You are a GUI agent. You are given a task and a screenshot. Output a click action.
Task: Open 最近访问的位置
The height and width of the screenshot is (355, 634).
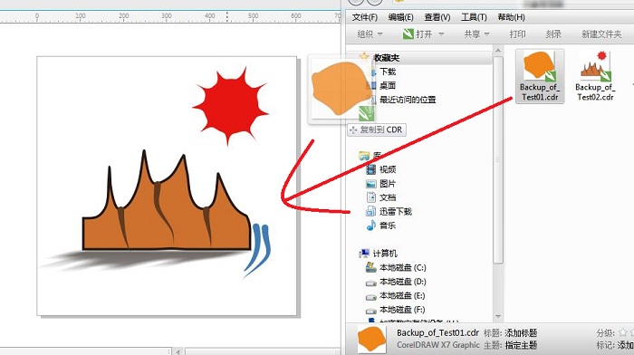(408, 100)
